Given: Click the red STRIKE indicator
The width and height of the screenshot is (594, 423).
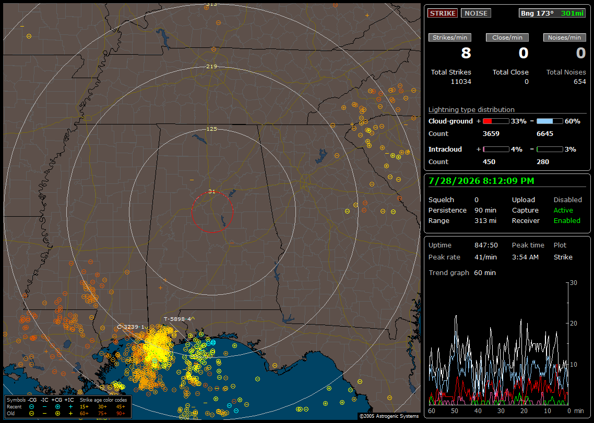Looking at the screenshot, I should coord(443,13).
